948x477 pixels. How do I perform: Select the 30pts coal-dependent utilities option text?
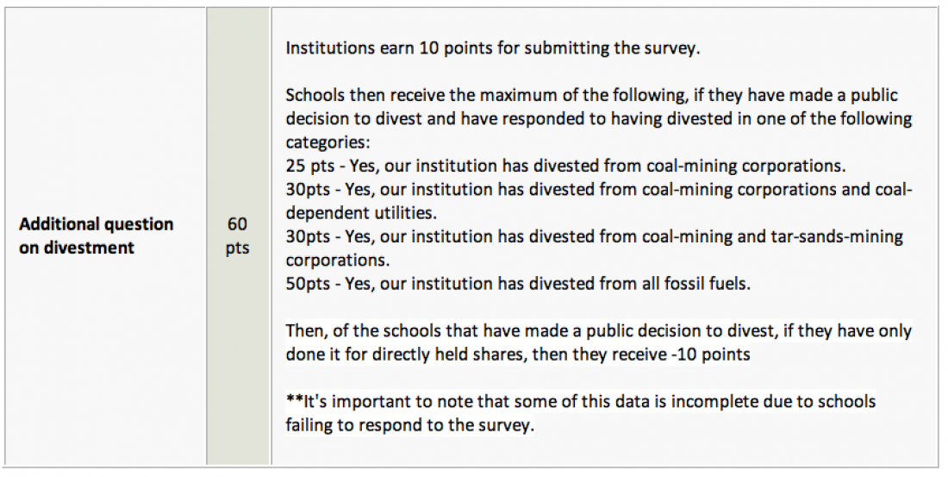598,201
